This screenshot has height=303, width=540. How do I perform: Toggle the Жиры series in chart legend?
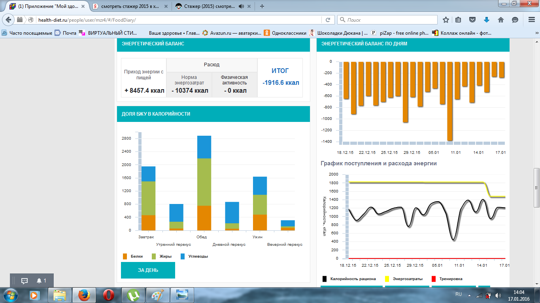coord(154,256)
